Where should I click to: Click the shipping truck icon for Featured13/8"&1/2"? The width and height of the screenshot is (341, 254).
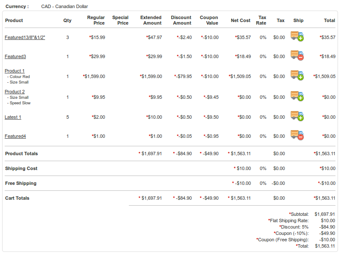(297, 36)
